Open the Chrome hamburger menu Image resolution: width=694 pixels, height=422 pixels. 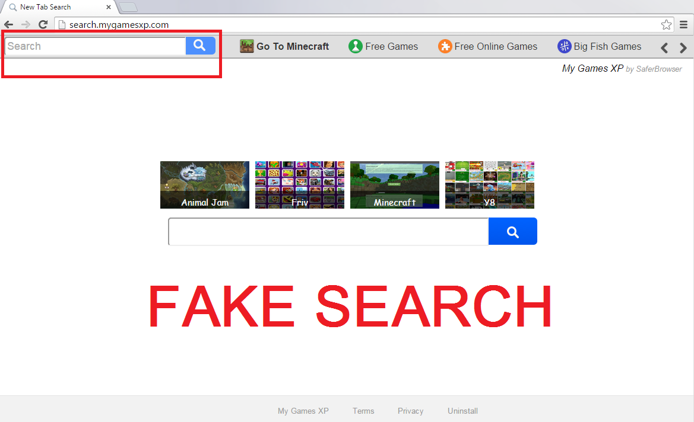[x=684, y=25]
